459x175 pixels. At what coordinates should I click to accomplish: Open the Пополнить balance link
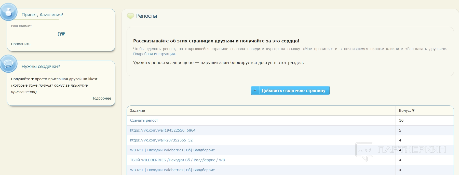click(x=21, y=44)
